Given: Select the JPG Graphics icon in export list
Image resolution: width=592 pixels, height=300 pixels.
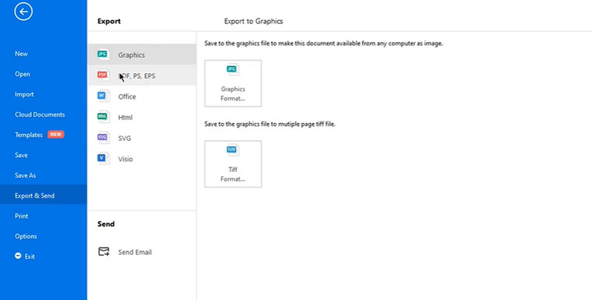Looking at the screenshot, I should point(103,55).
